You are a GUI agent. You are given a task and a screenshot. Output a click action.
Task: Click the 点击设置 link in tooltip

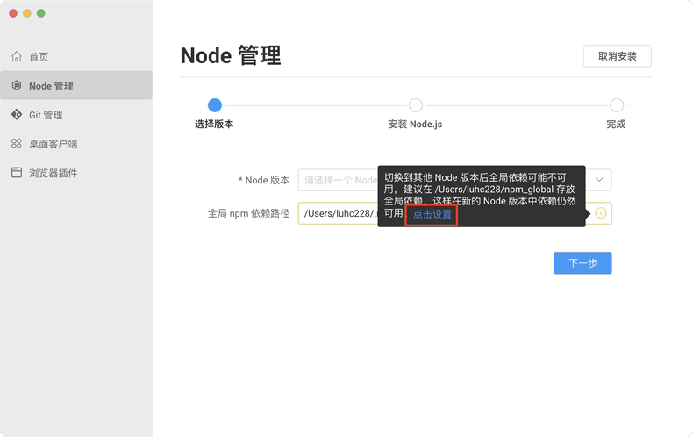click(432, 214)
